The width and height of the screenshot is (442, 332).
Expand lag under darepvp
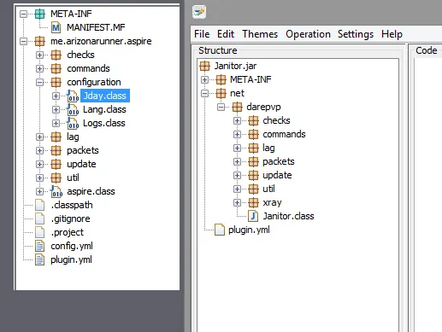pos(237,149)
